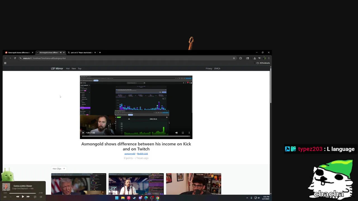Screen dimensions: 358x201
Task: Open the Windows Start menu
Action: (117, 198)
